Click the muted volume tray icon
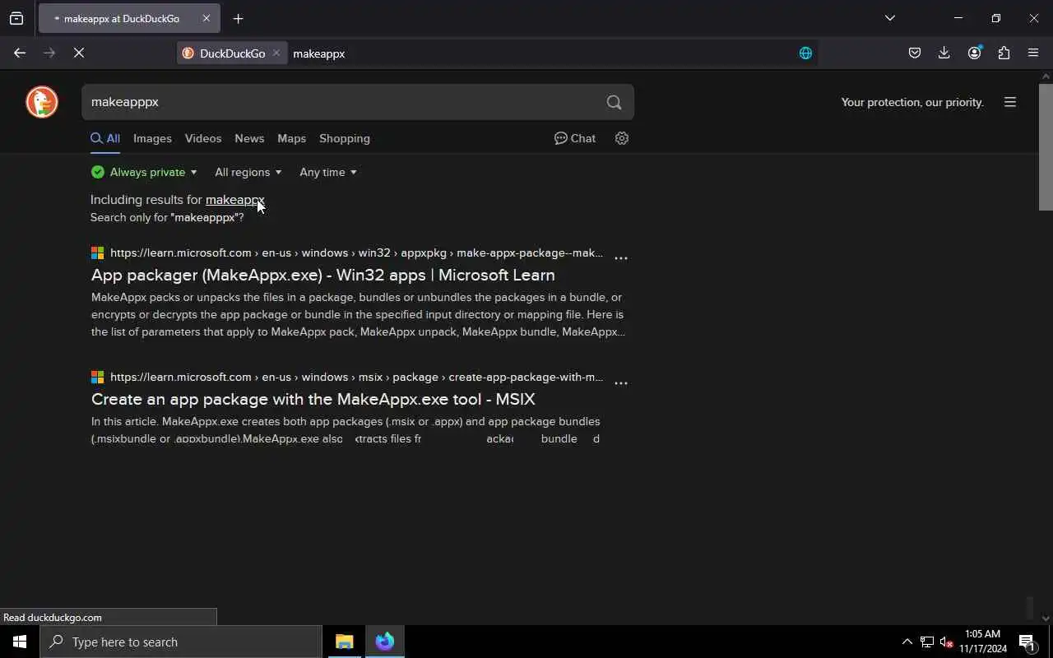 [946, 642]
